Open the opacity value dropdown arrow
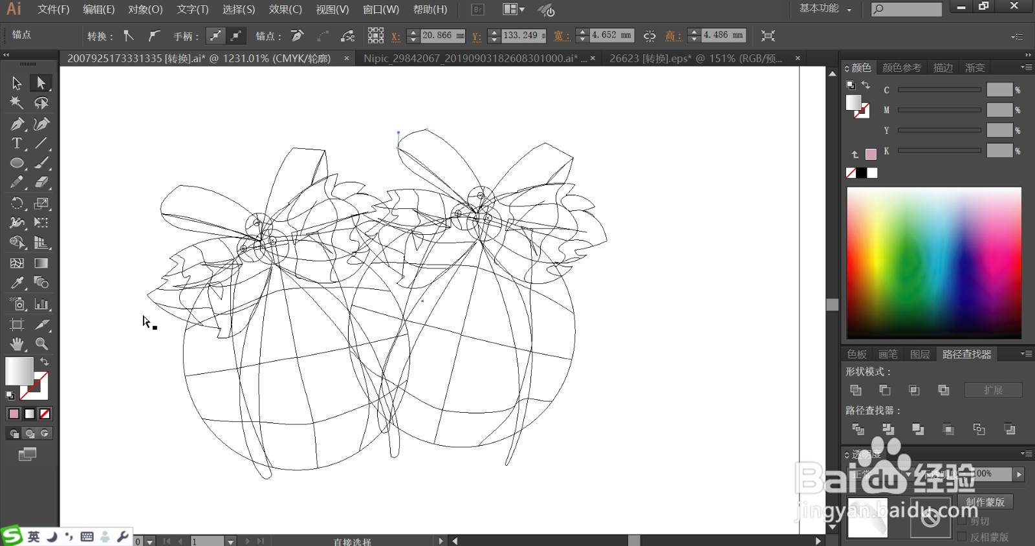Image resolution: width=1035 pixels, height=546 pixels. coord(1019,474)
